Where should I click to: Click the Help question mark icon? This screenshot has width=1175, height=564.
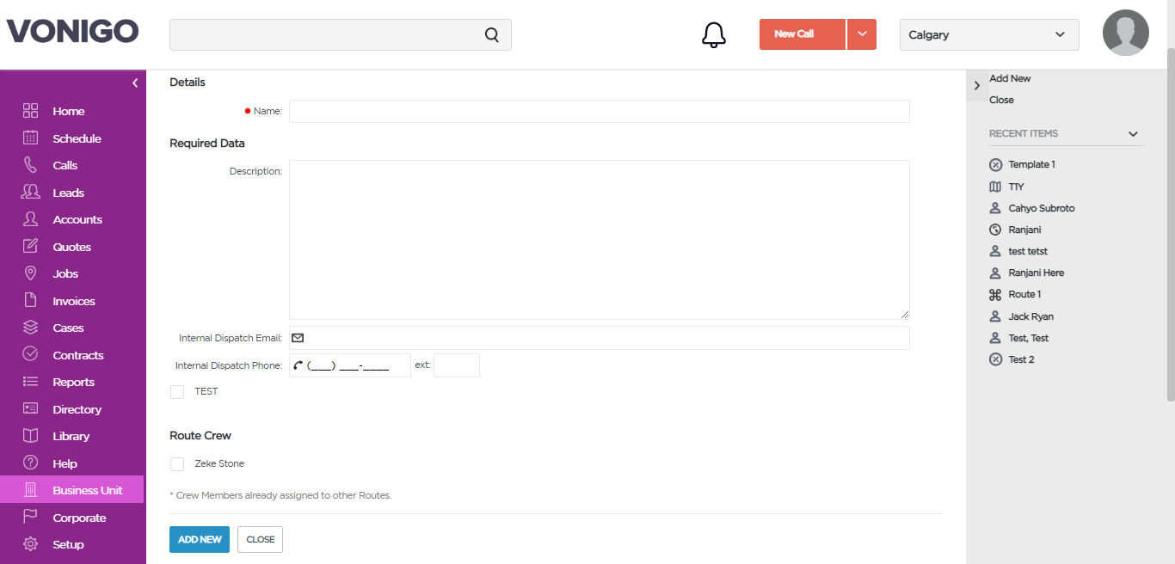tap(30, 463)
